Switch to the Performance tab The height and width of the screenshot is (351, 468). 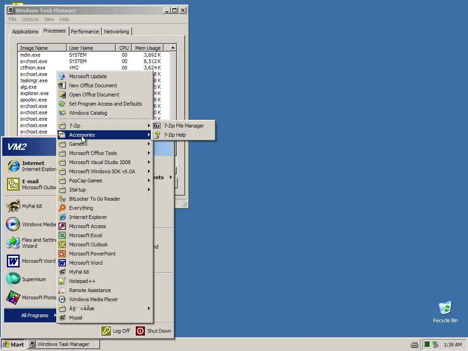click(85, 32)
